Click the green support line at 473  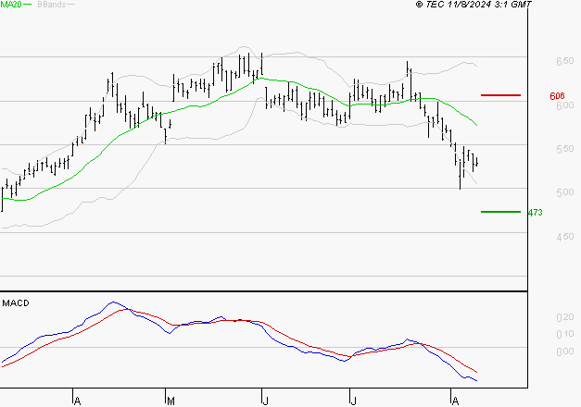coord(500,212)
